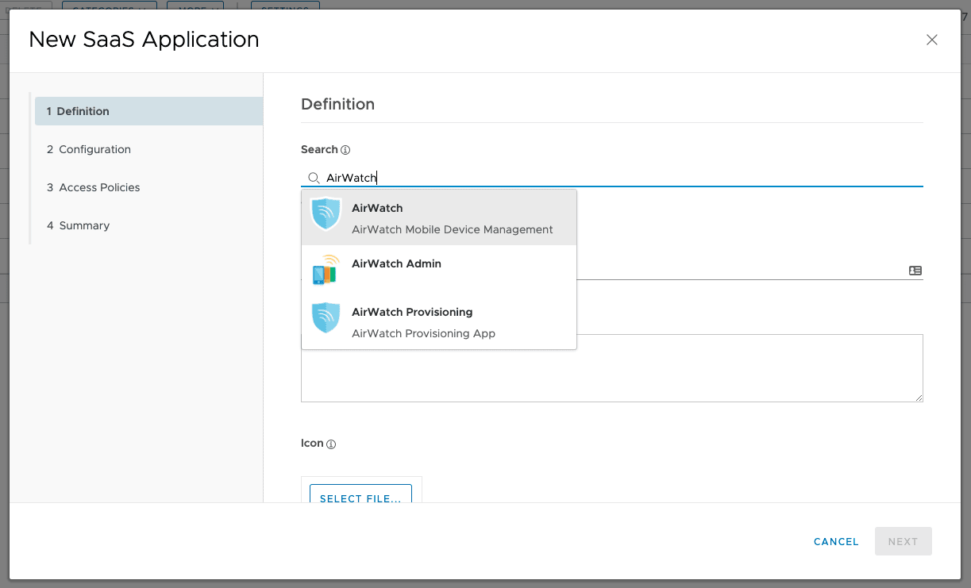Click the magnifier icon in the search field
Image resolution: width=971 pixels, height=588 pixels.
pos(314,178)
